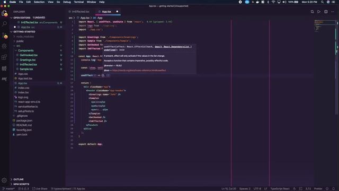
Task: Click the notifications bell in status bar
Action: click(334, 189)
